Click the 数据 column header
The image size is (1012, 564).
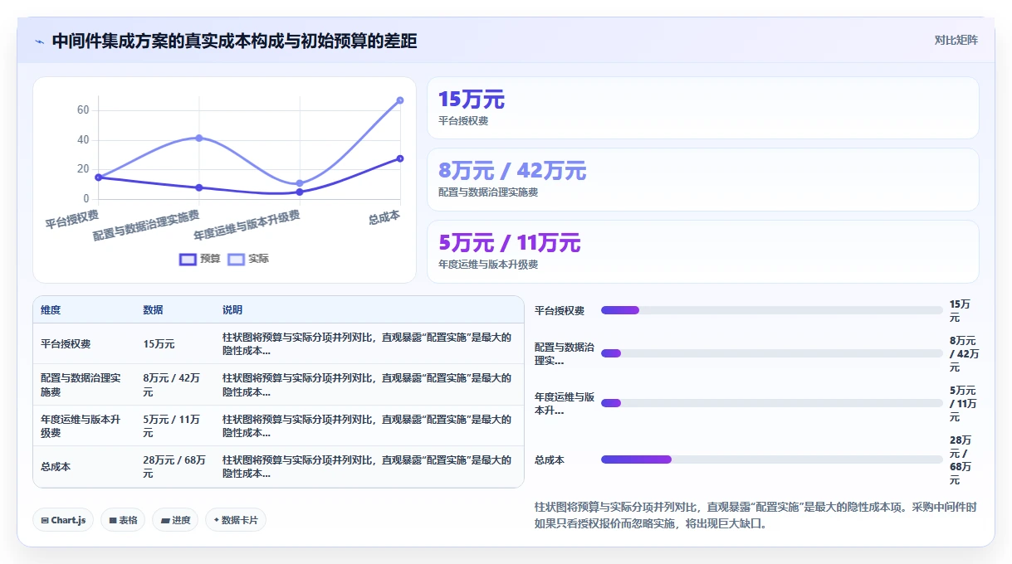click(x=175, y=309)
